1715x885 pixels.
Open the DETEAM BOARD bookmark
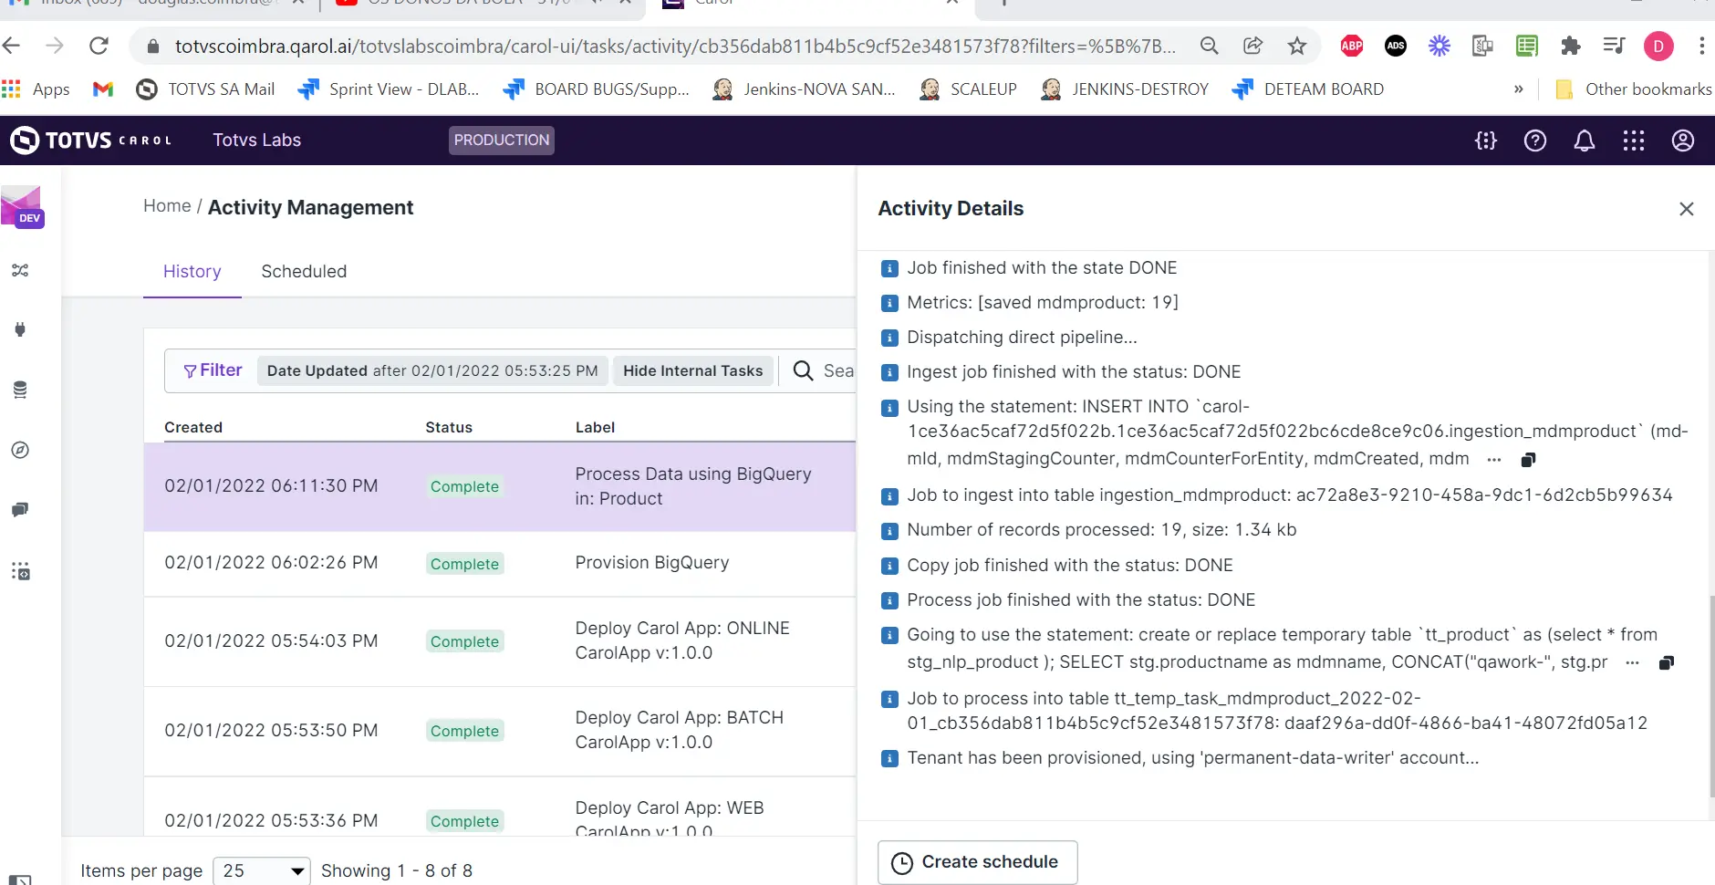[x=1308, y=88]
